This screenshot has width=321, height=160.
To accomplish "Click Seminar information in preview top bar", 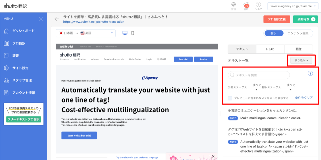I will (x=106, y=47).
